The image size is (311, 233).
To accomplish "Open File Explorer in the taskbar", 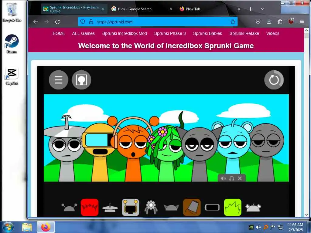I will [x=27, y=227].
